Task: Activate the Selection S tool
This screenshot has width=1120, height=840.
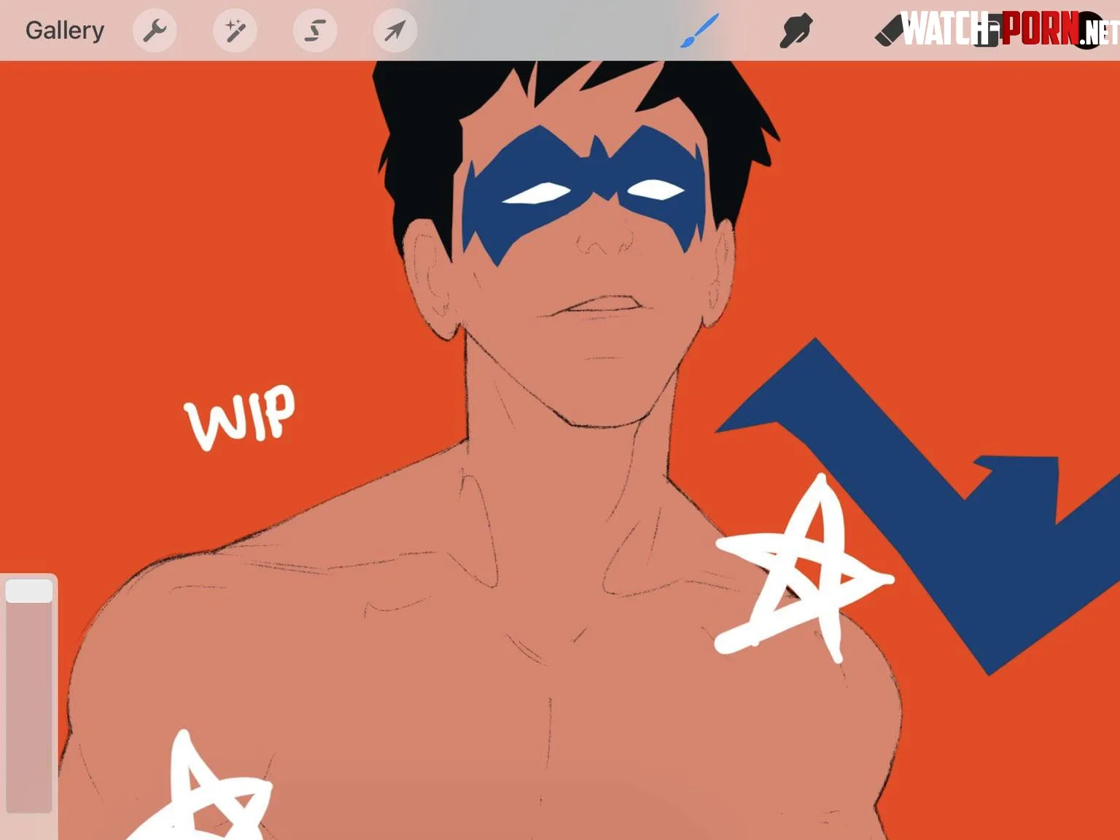Action: click(315, 31)
